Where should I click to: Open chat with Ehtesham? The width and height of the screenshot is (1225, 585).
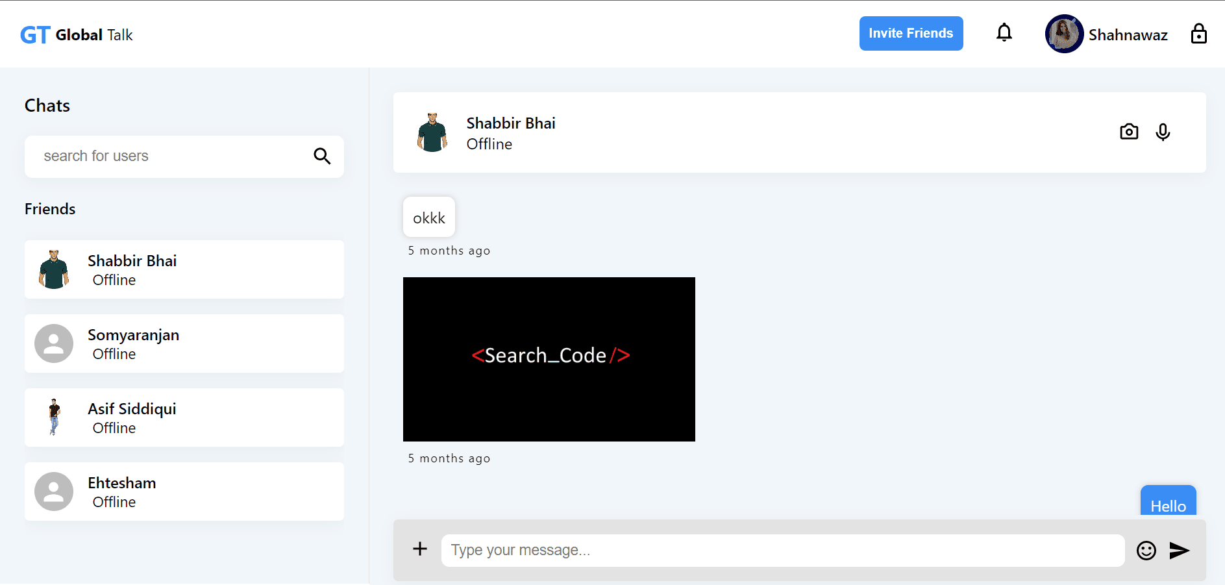(184, 492)
